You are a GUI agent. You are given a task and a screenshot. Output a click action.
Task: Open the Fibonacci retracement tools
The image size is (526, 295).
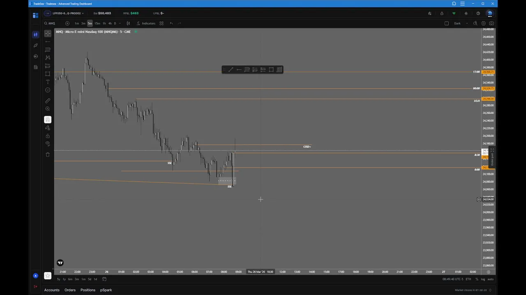pos(48,50)
